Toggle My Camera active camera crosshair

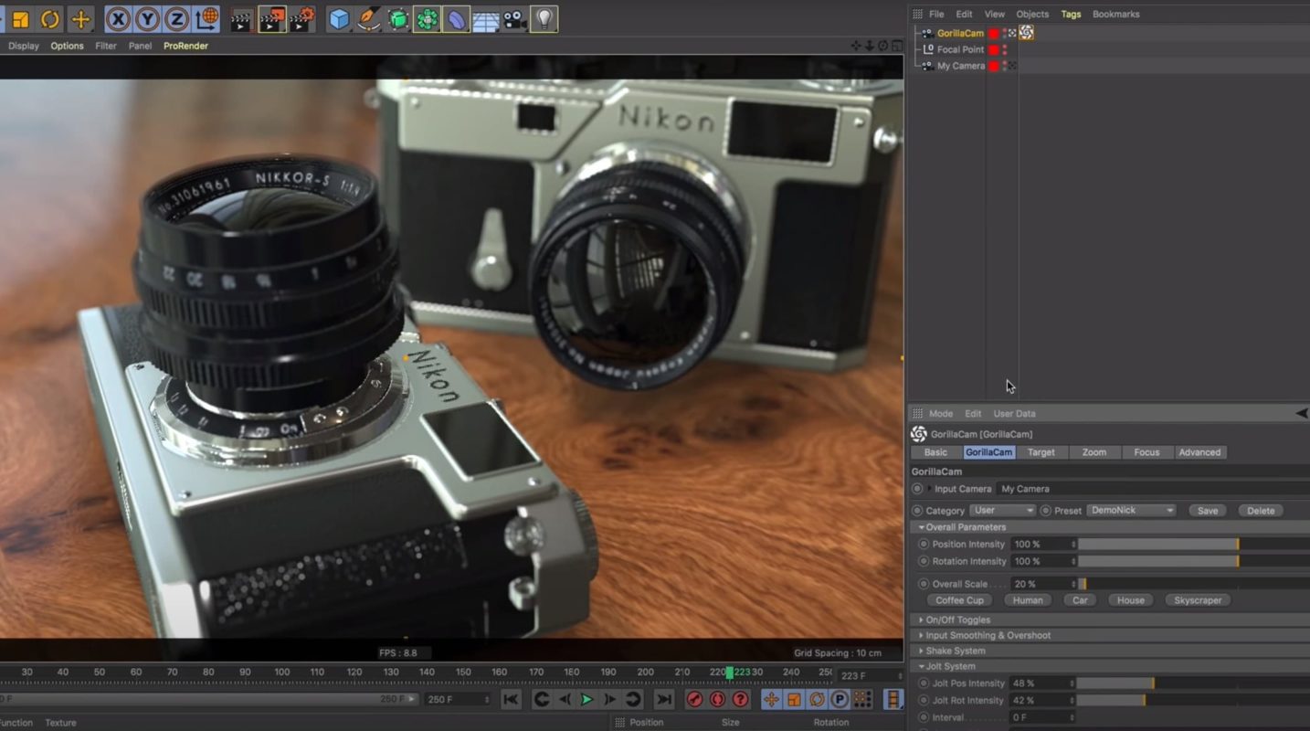[1012, 66]
